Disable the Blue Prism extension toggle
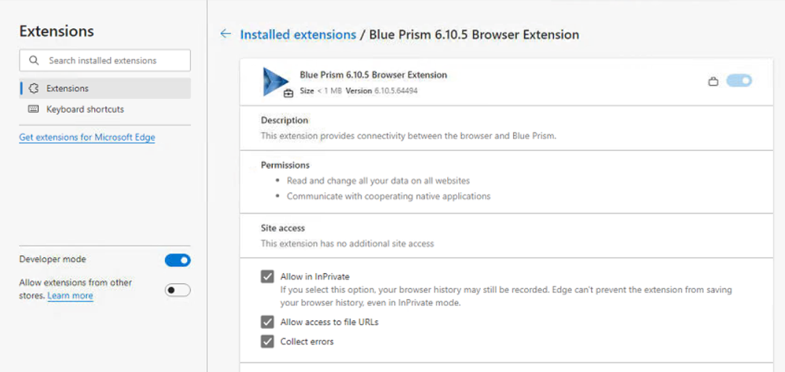The width and height of the screenshot is (785, 372). click(x=739, y=80)
